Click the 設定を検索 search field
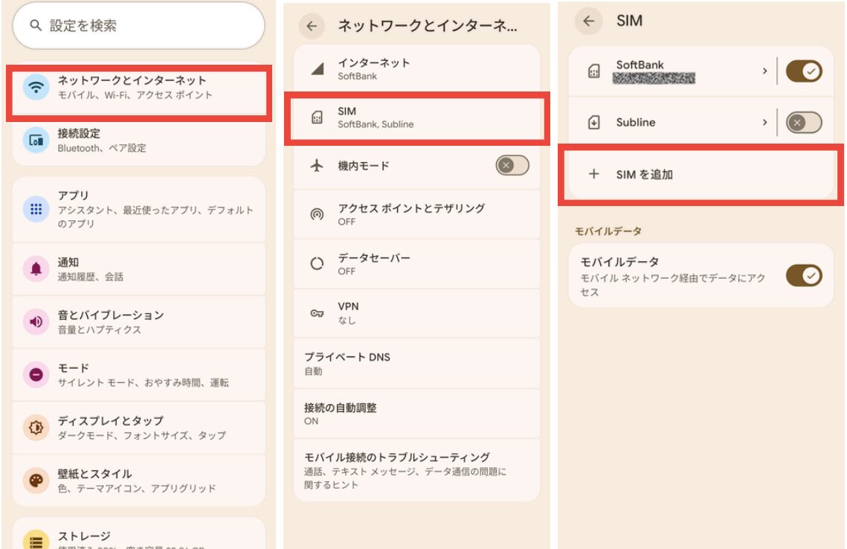Screen dimensions: 847x549 tap(138, 25)
